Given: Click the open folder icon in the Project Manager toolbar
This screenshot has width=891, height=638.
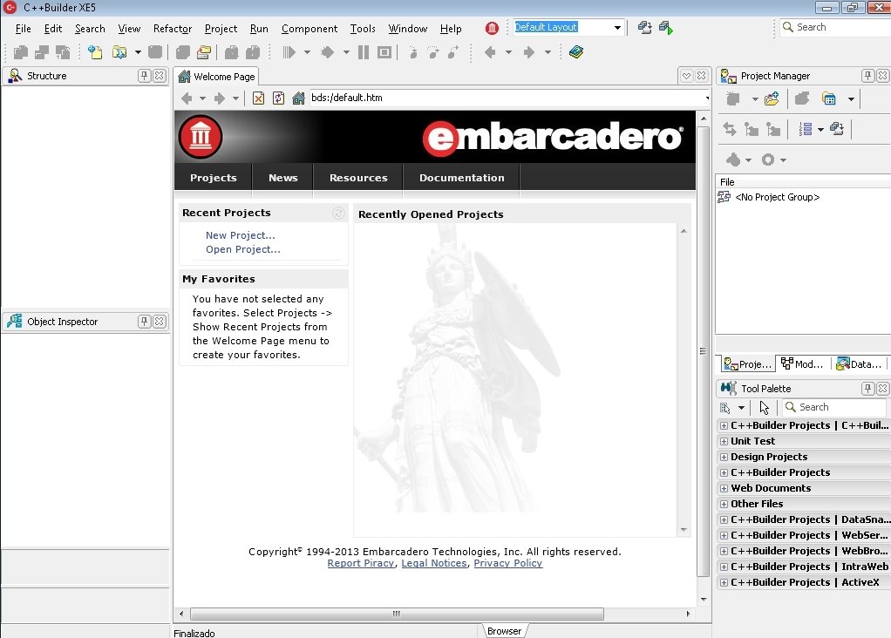Looking at the screenshot, I should pyautogui.click(x=772, y=99).
